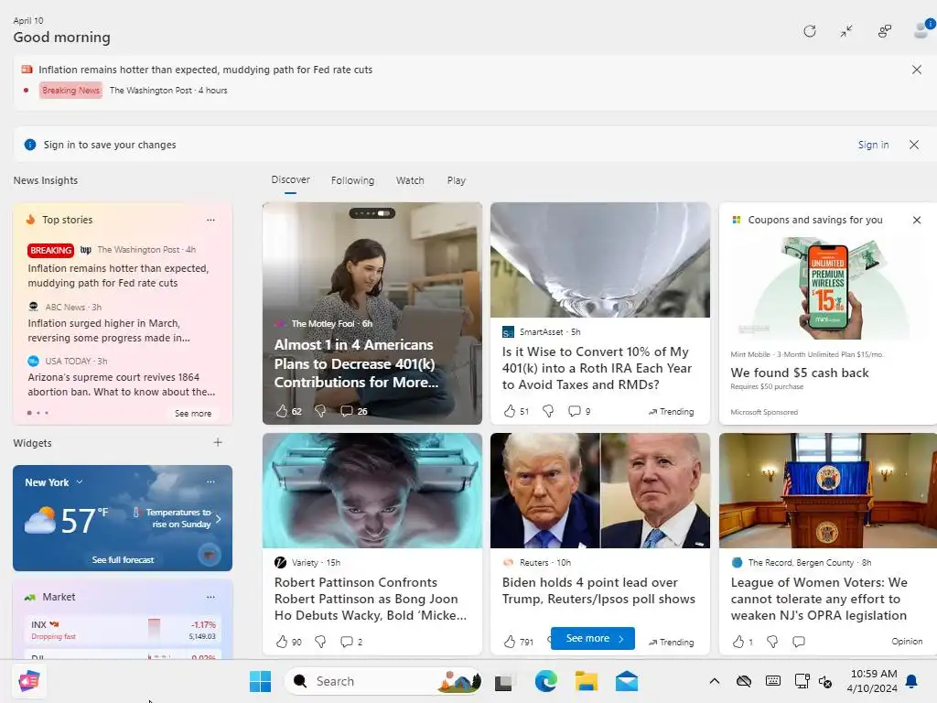
Task: Open the personalization settings icon
Action: pos(885,31)
